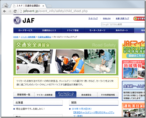Viewport: 146px width, 118px height.
Task: Open the 海外サポート menu
Action: 122,30
